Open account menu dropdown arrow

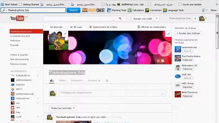[206, 18]
